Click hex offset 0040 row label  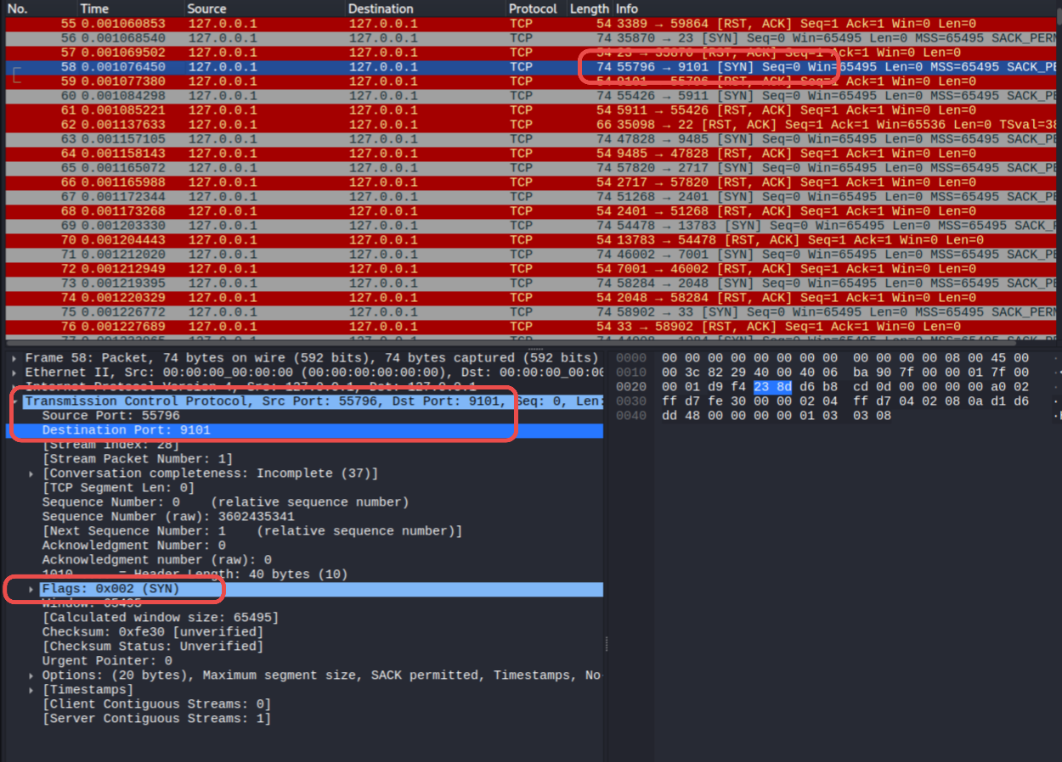coord(630,416)
